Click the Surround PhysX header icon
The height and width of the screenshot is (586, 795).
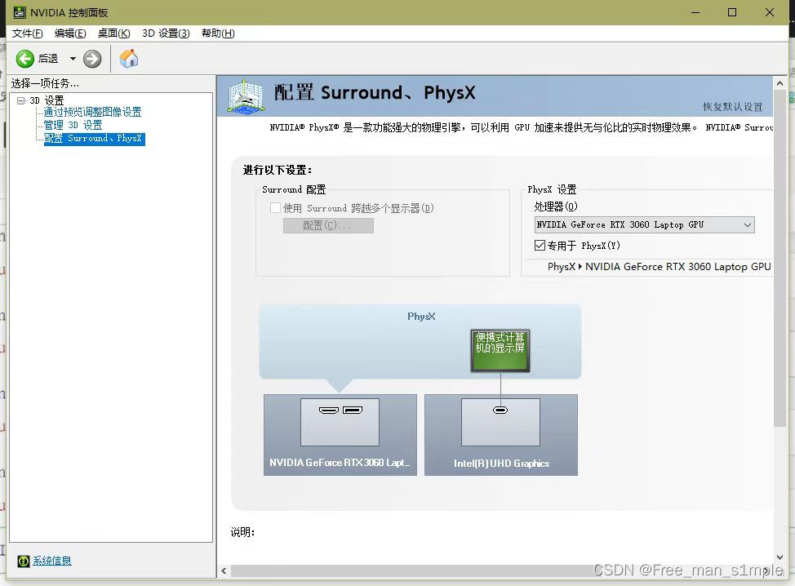(x=246, y=95)
